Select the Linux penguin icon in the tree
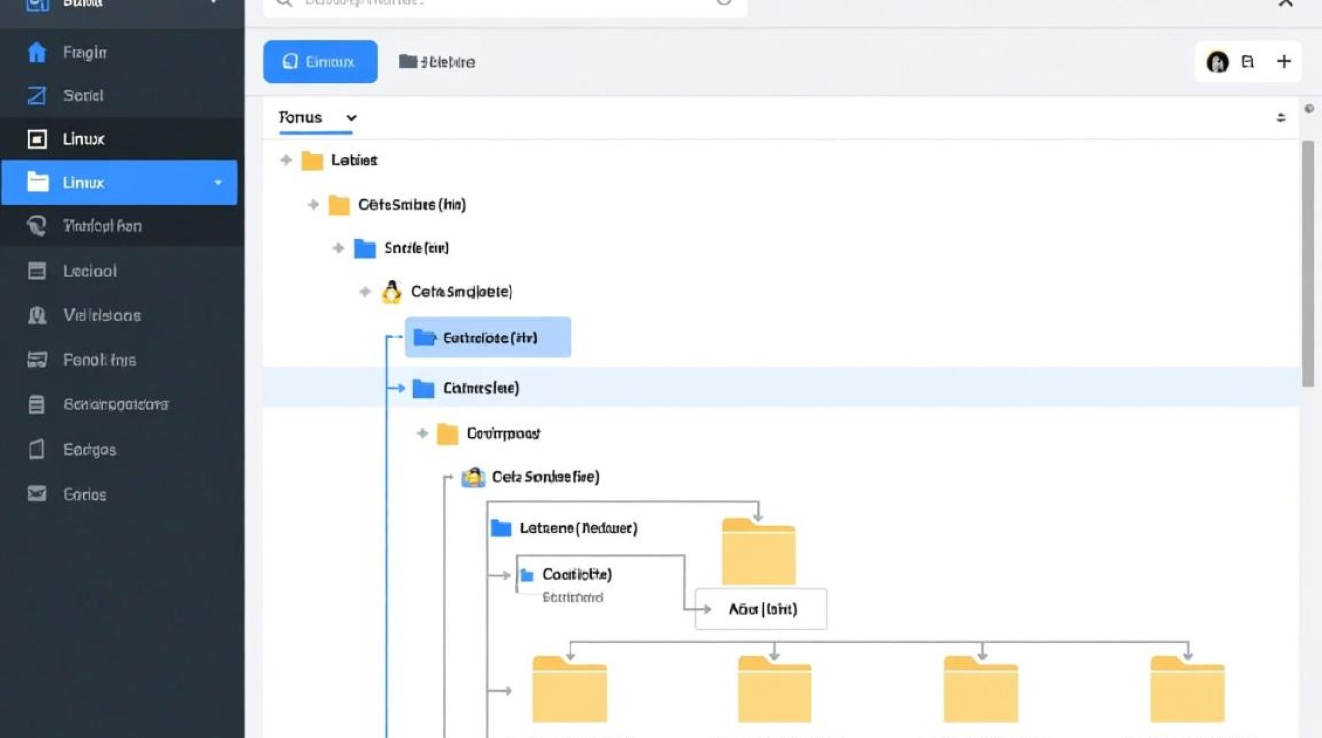 coord(391,291)
